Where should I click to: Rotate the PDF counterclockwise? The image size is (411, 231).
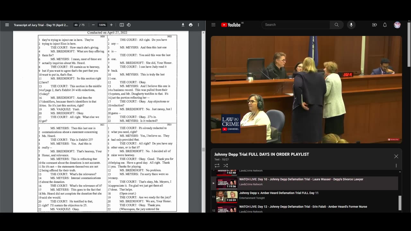tap(129, 25)
